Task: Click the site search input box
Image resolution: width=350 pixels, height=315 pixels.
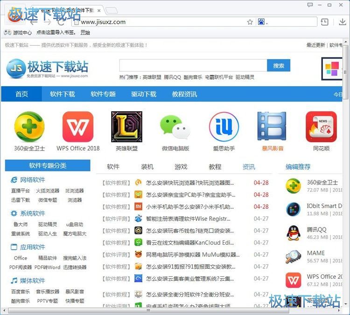Action: pos(193,66)
